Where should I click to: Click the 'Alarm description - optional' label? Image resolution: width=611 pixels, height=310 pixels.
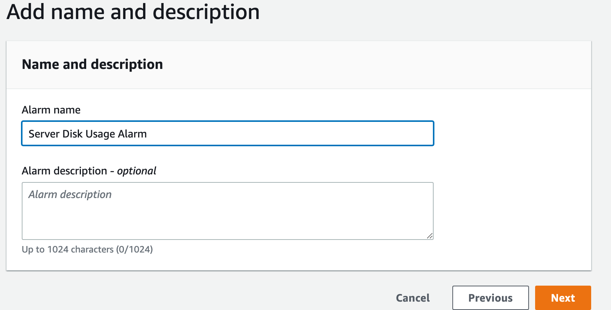[89, 171]
